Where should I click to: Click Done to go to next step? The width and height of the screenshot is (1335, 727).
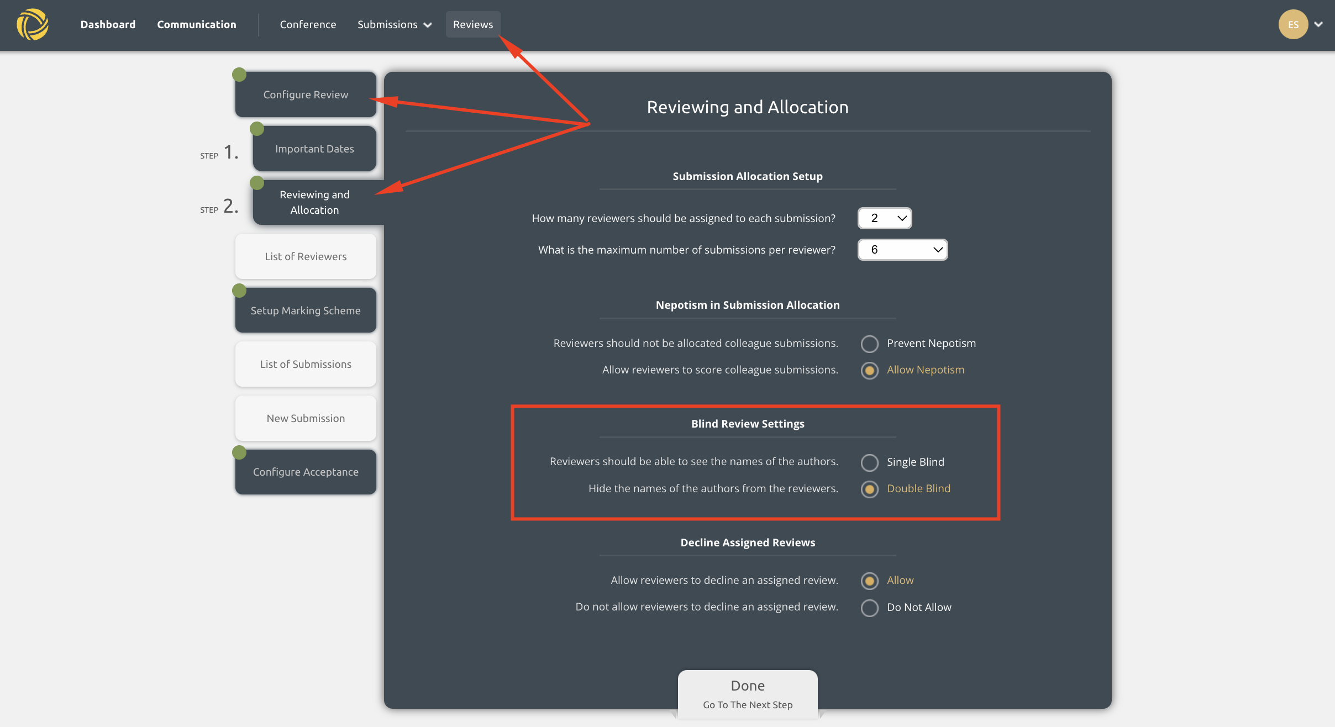pyautogui.click(x=748, y=694)
